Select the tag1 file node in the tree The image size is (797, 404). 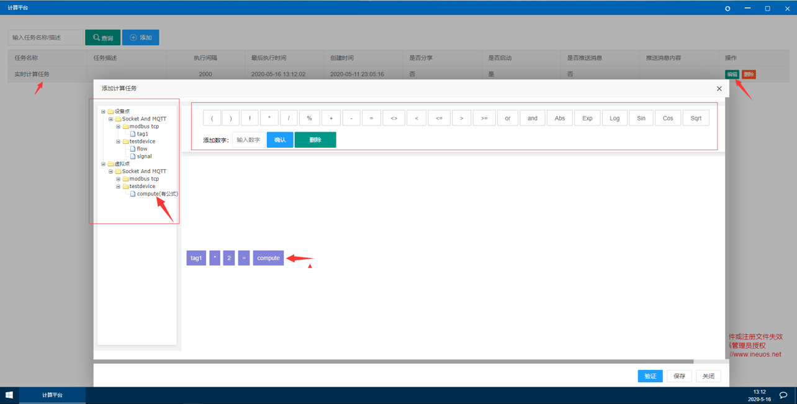(x=142, y=134)
